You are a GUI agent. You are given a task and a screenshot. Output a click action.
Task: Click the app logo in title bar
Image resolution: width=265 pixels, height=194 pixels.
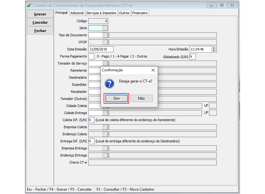pos(29,5)
